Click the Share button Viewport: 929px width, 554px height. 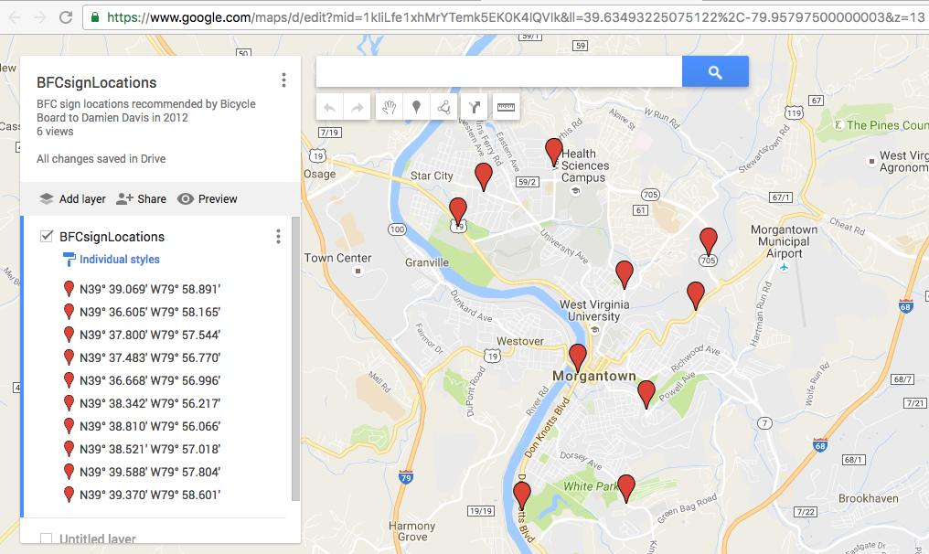click(141, 198)
